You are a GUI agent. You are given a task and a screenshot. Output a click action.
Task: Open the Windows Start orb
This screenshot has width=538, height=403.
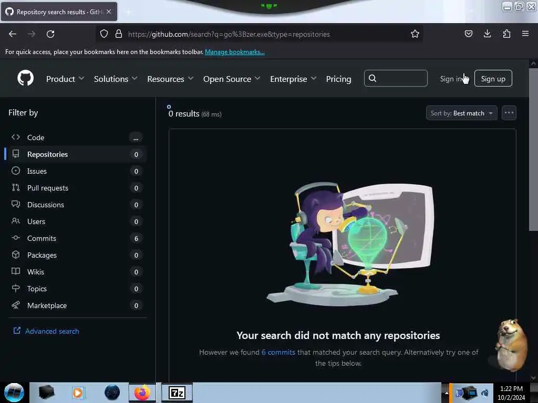tap(14, 393)
